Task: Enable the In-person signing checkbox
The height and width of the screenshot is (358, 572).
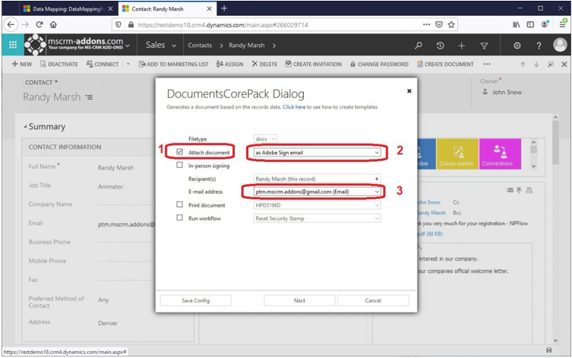Action: (179, 165)
